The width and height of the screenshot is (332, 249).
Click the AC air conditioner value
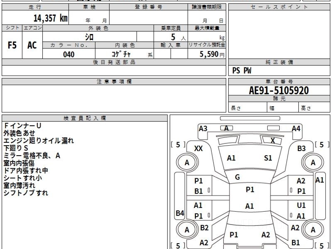32,45
